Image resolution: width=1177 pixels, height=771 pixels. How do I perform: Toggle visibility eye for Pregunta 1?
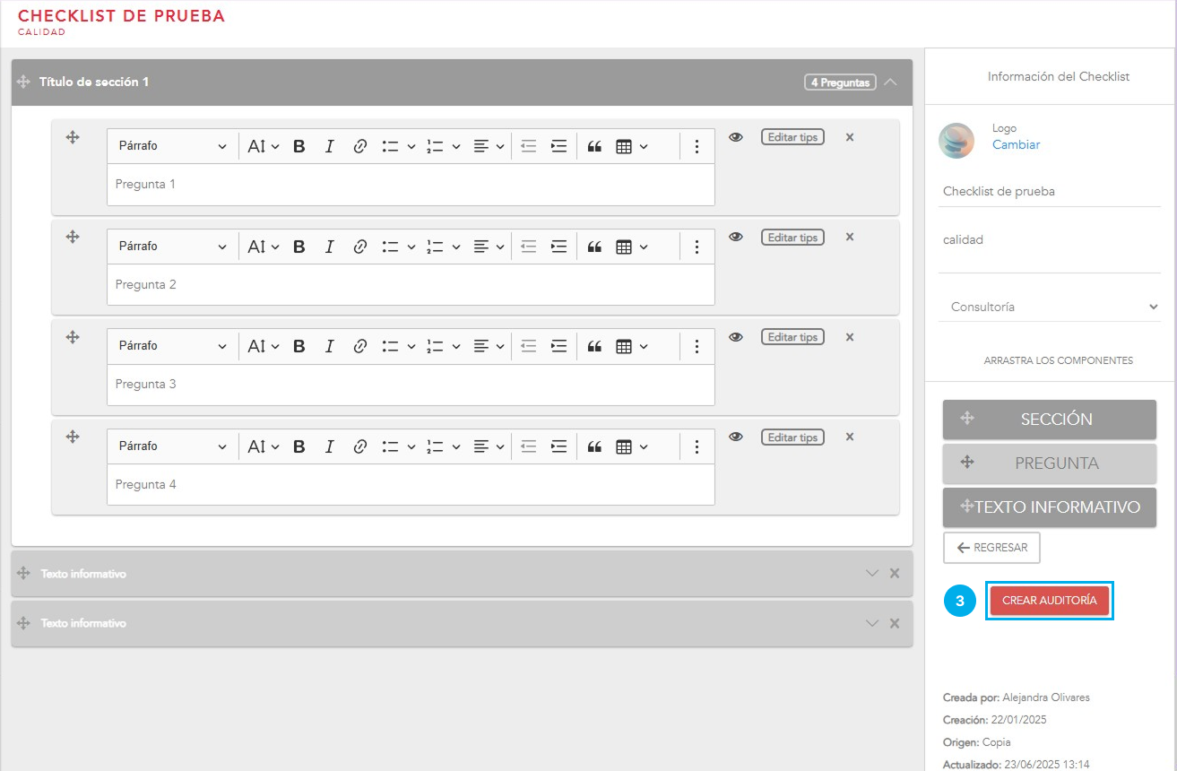(736, 137)
